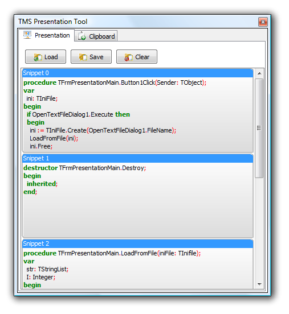The width and height of the screenshot is (289, 314).
Task: Click the Load button's folder icon
Action: point(38,57)
